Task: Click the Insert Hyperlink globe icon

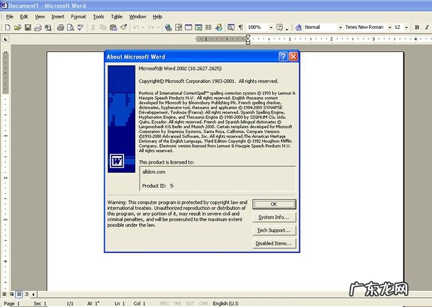Action: [x=168, y=28]
